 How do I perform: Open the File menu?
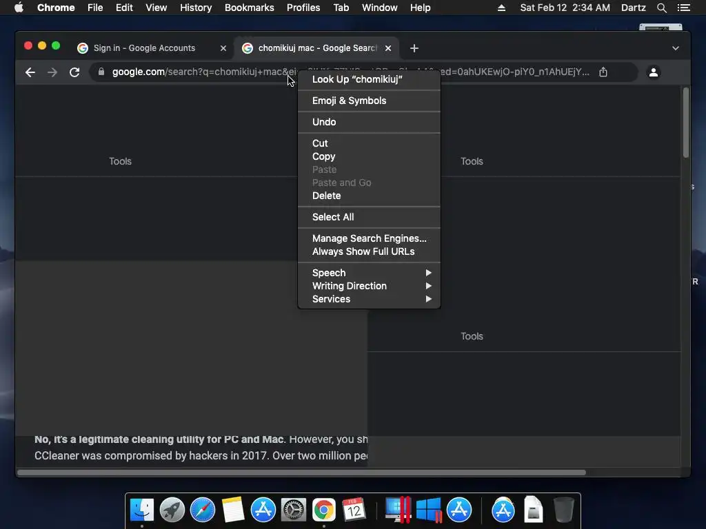pos(95,8)
